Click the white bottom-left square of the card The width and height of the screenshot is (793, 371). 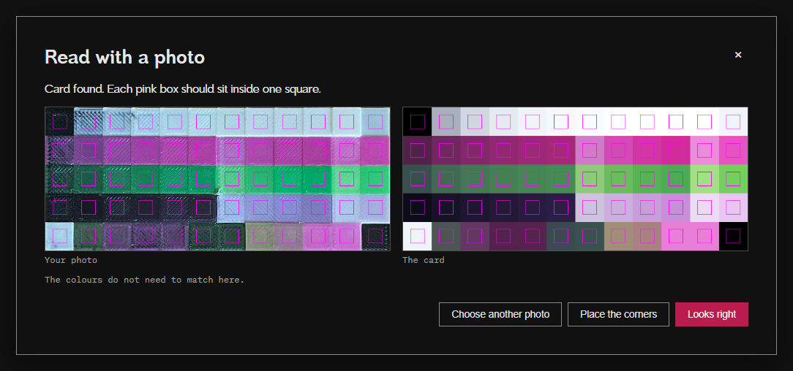click(x=417, y=236)
